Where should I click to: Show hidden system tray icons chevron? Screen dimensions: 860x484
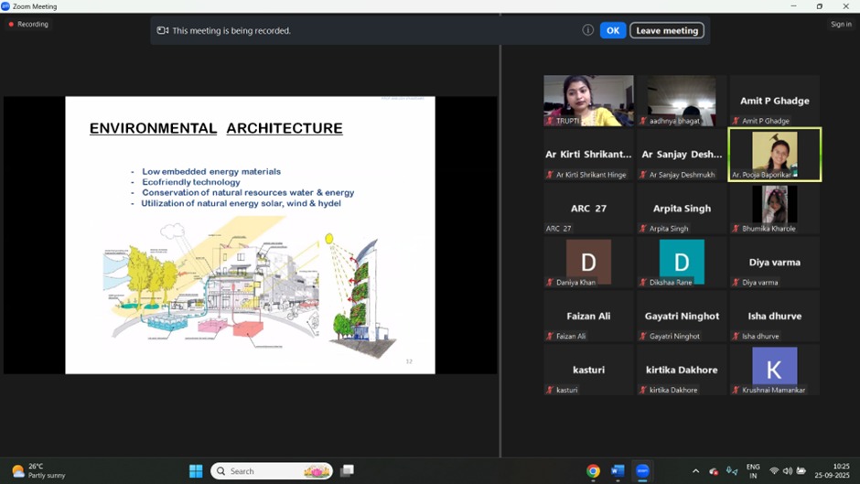pyautogui.click(x=695, y=471)
